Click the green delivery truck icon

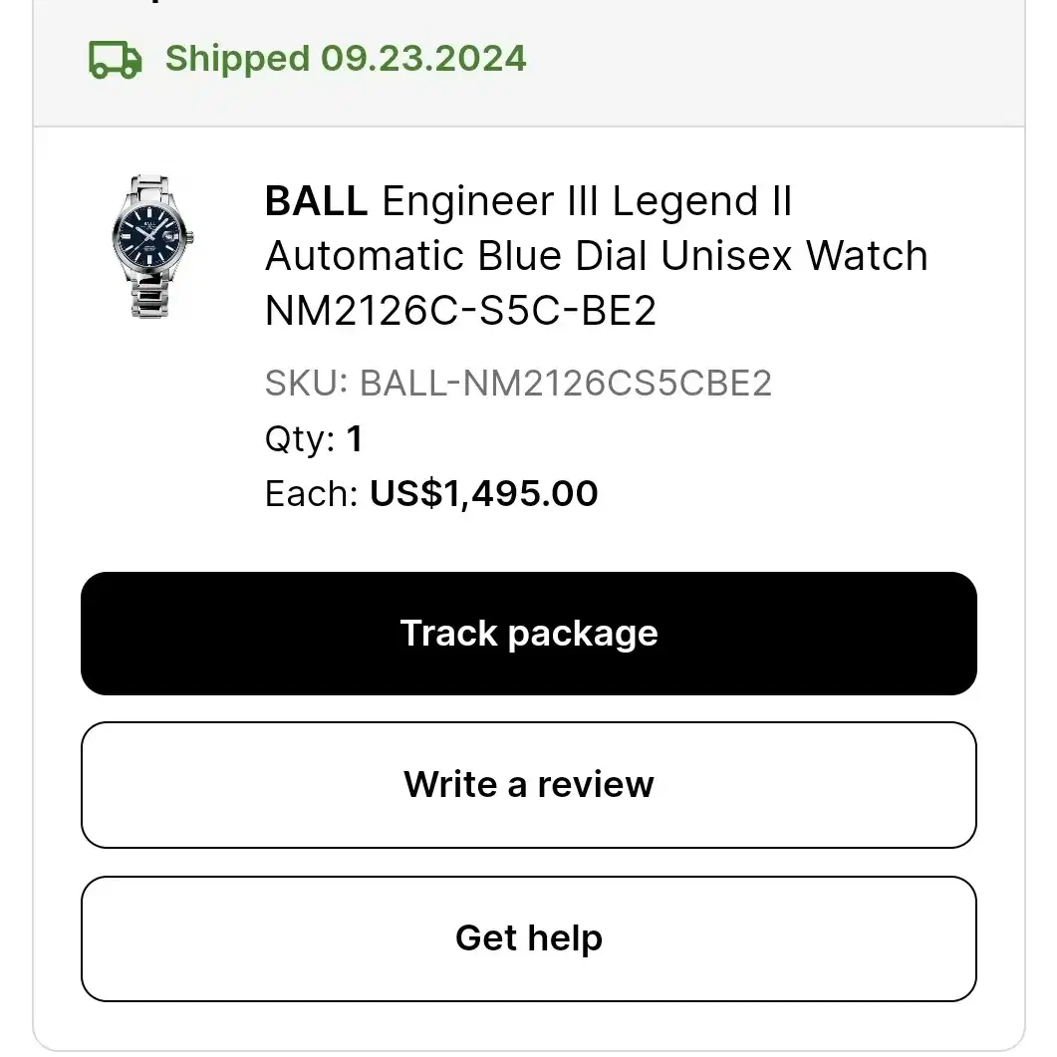tap(116, 60)
